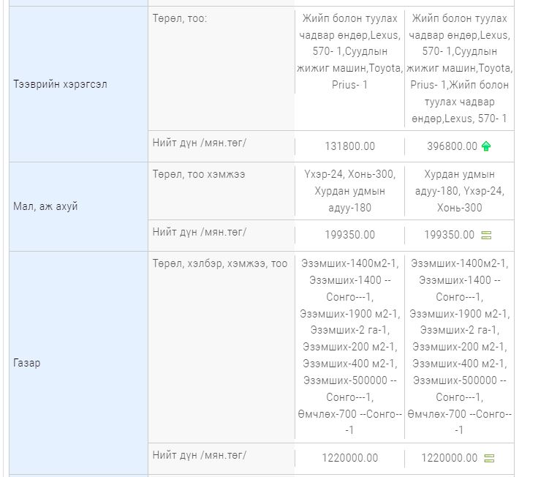Click the Төрөл, тоо хэмжээ row label
The width and height of the screenshot is (549, 477).
(x=199, y=174)
